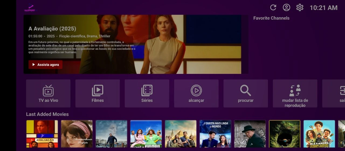Select the alcançar label

coord(196,100)
